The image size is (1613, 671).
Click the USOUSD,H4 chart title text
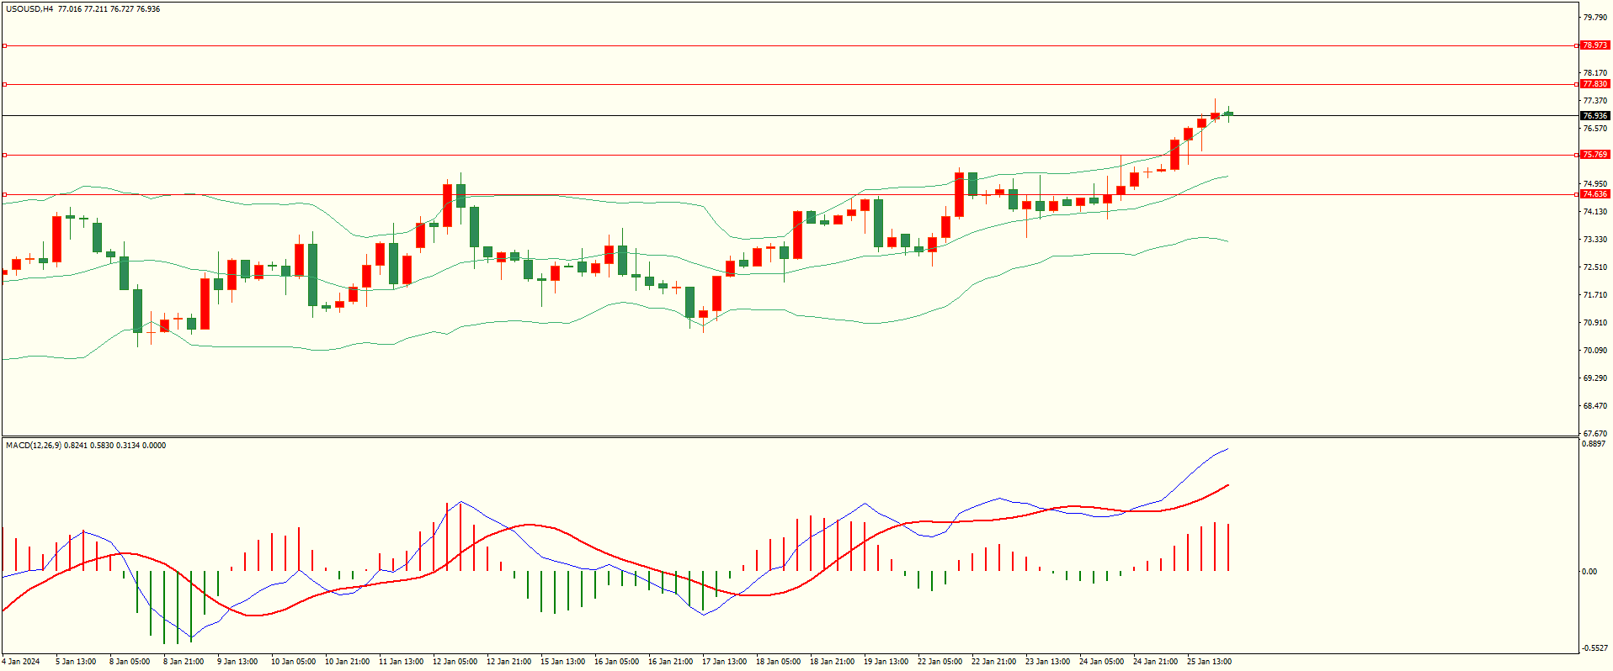(x=29, y=9)
